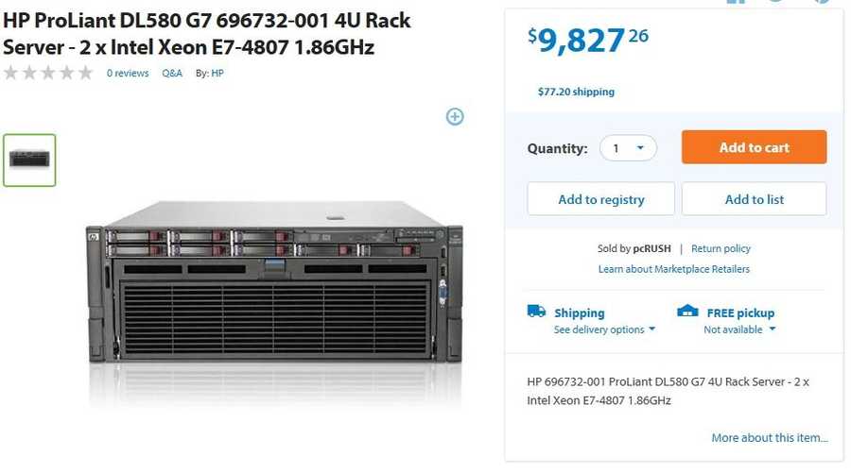Click the pcRUSH seller name
The width and height of the screenshot is (851, 473).
tap(651, 248)
